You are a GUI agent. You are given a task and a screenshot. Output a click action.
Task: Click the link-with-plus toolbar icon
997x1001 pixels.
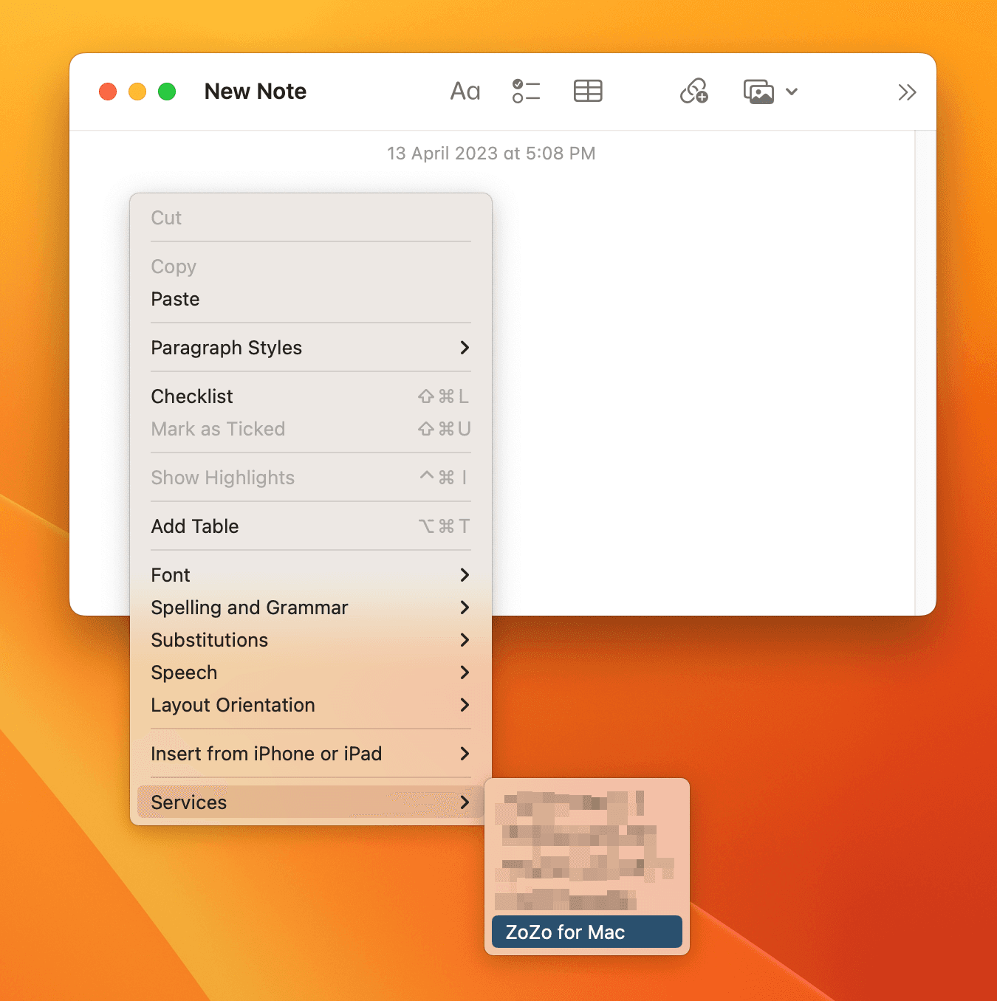[694, 92]
